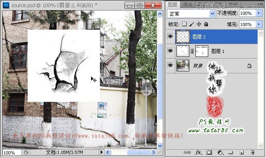Click the opacity 100% value field

click(247, 13)
